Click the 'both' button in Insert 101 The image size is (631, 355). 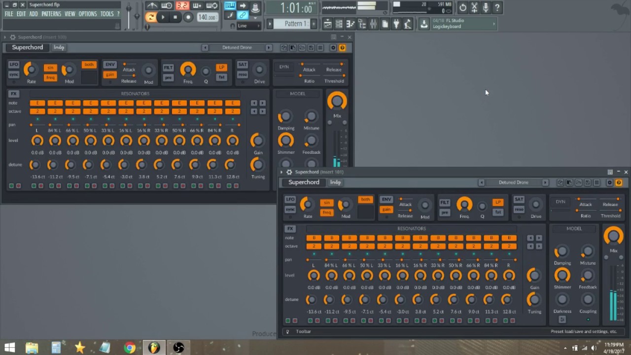[365, 200]
